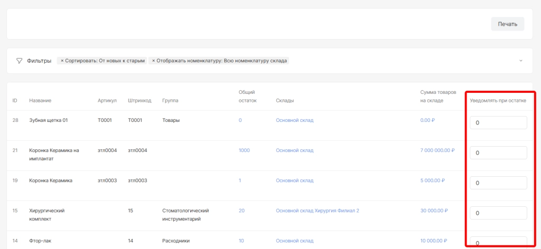Click notify threshold input for Хирургический комплект
Viewport: 541px width, 249px height.
(498, 213)
